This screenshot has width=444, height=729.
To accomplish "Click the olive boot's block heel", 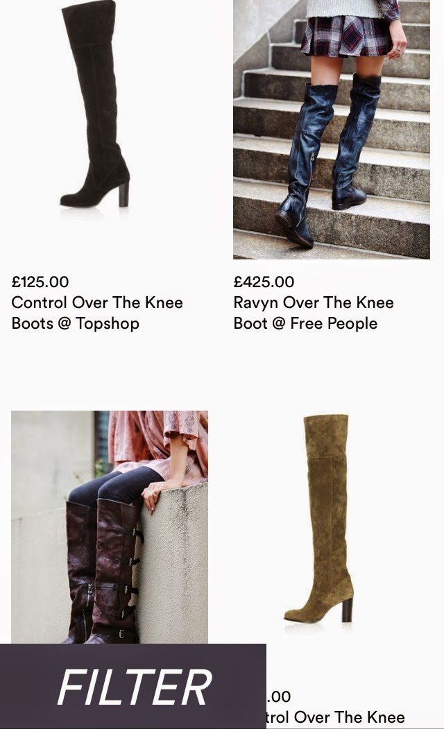I will [x=347, y=610].
